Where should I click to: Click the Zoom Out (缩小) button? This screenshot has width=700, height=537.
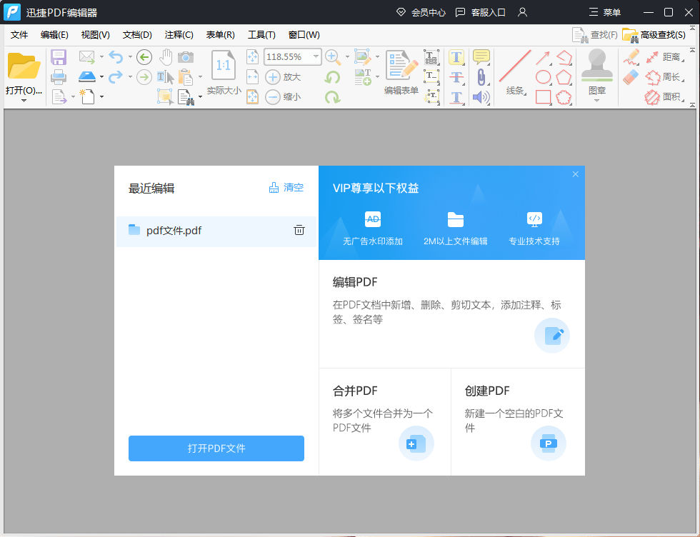[x=283, y=96]
